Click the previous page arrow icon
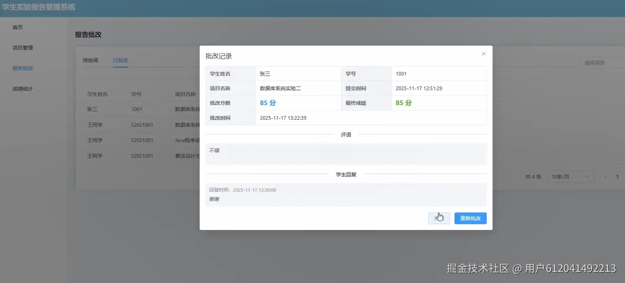Image resolution: width=625 pixels, height=283 pixels. 605,176
